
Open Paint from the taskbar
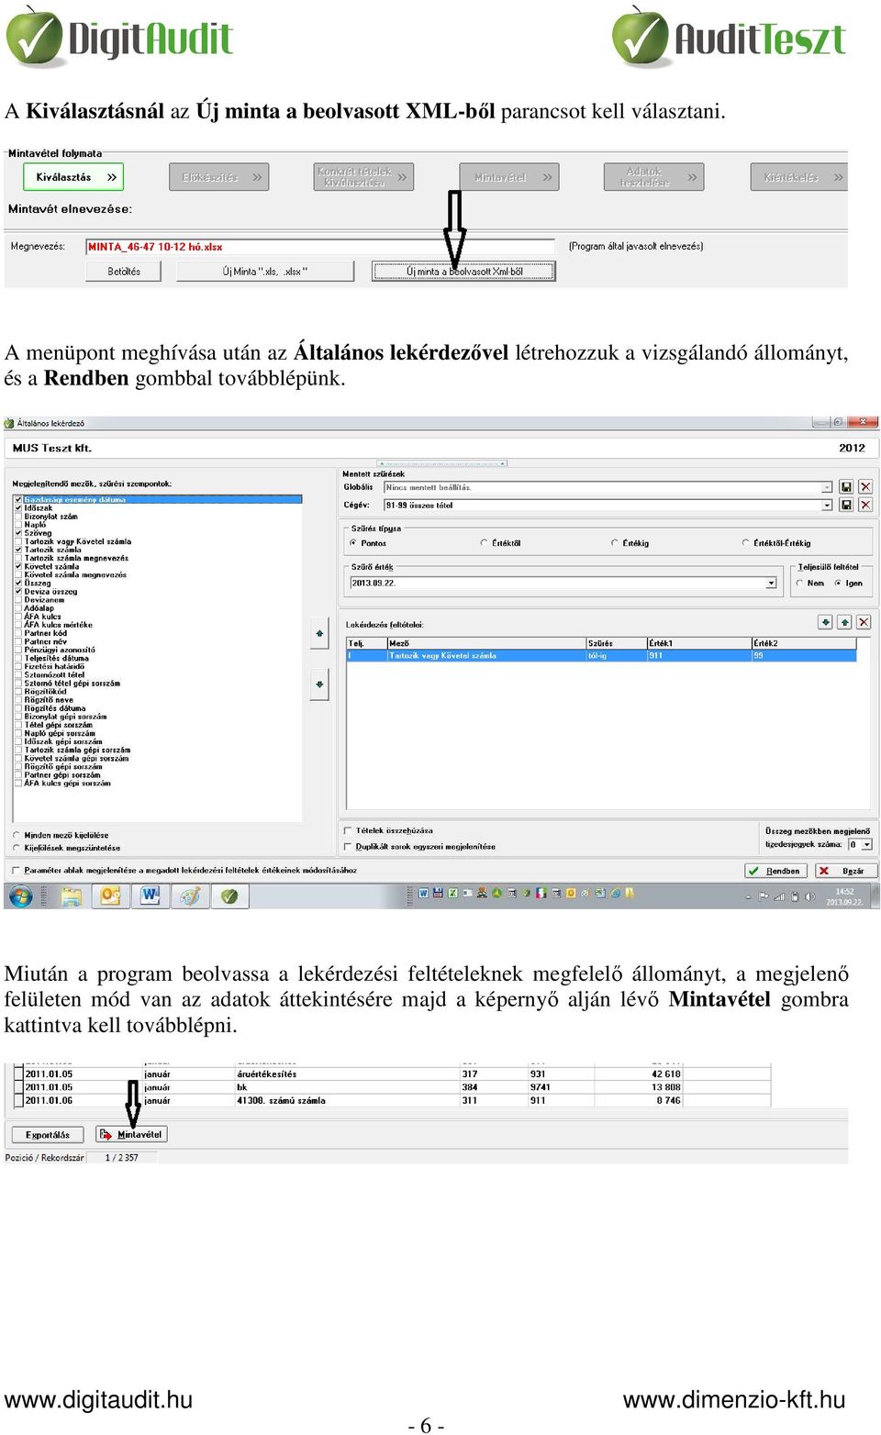190,896
